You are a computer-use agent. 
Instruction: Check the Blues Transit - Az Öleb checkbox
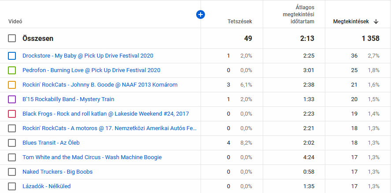pyautogui.click(x=12, y=143)
